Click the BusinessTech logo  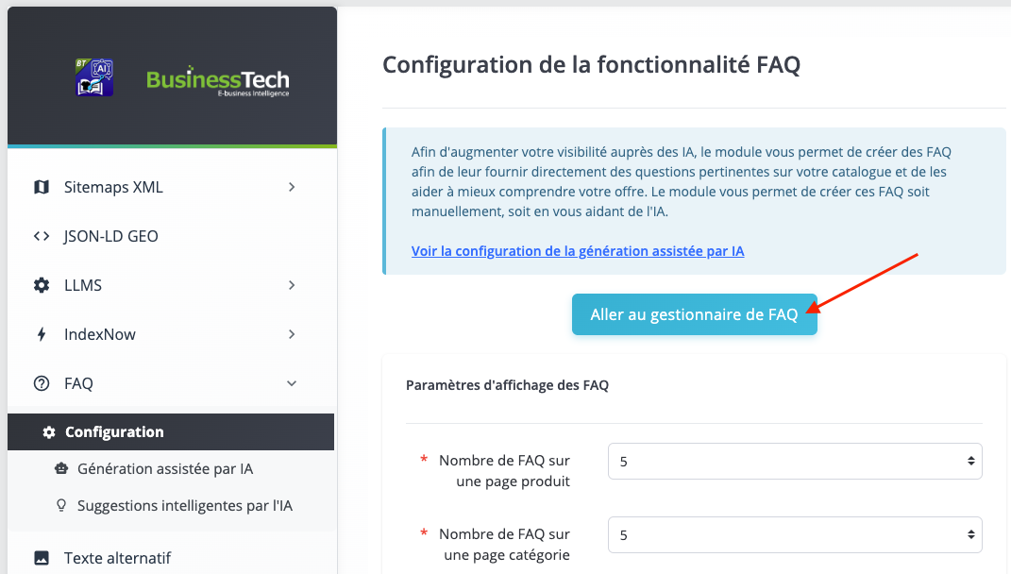pos(218,81)
